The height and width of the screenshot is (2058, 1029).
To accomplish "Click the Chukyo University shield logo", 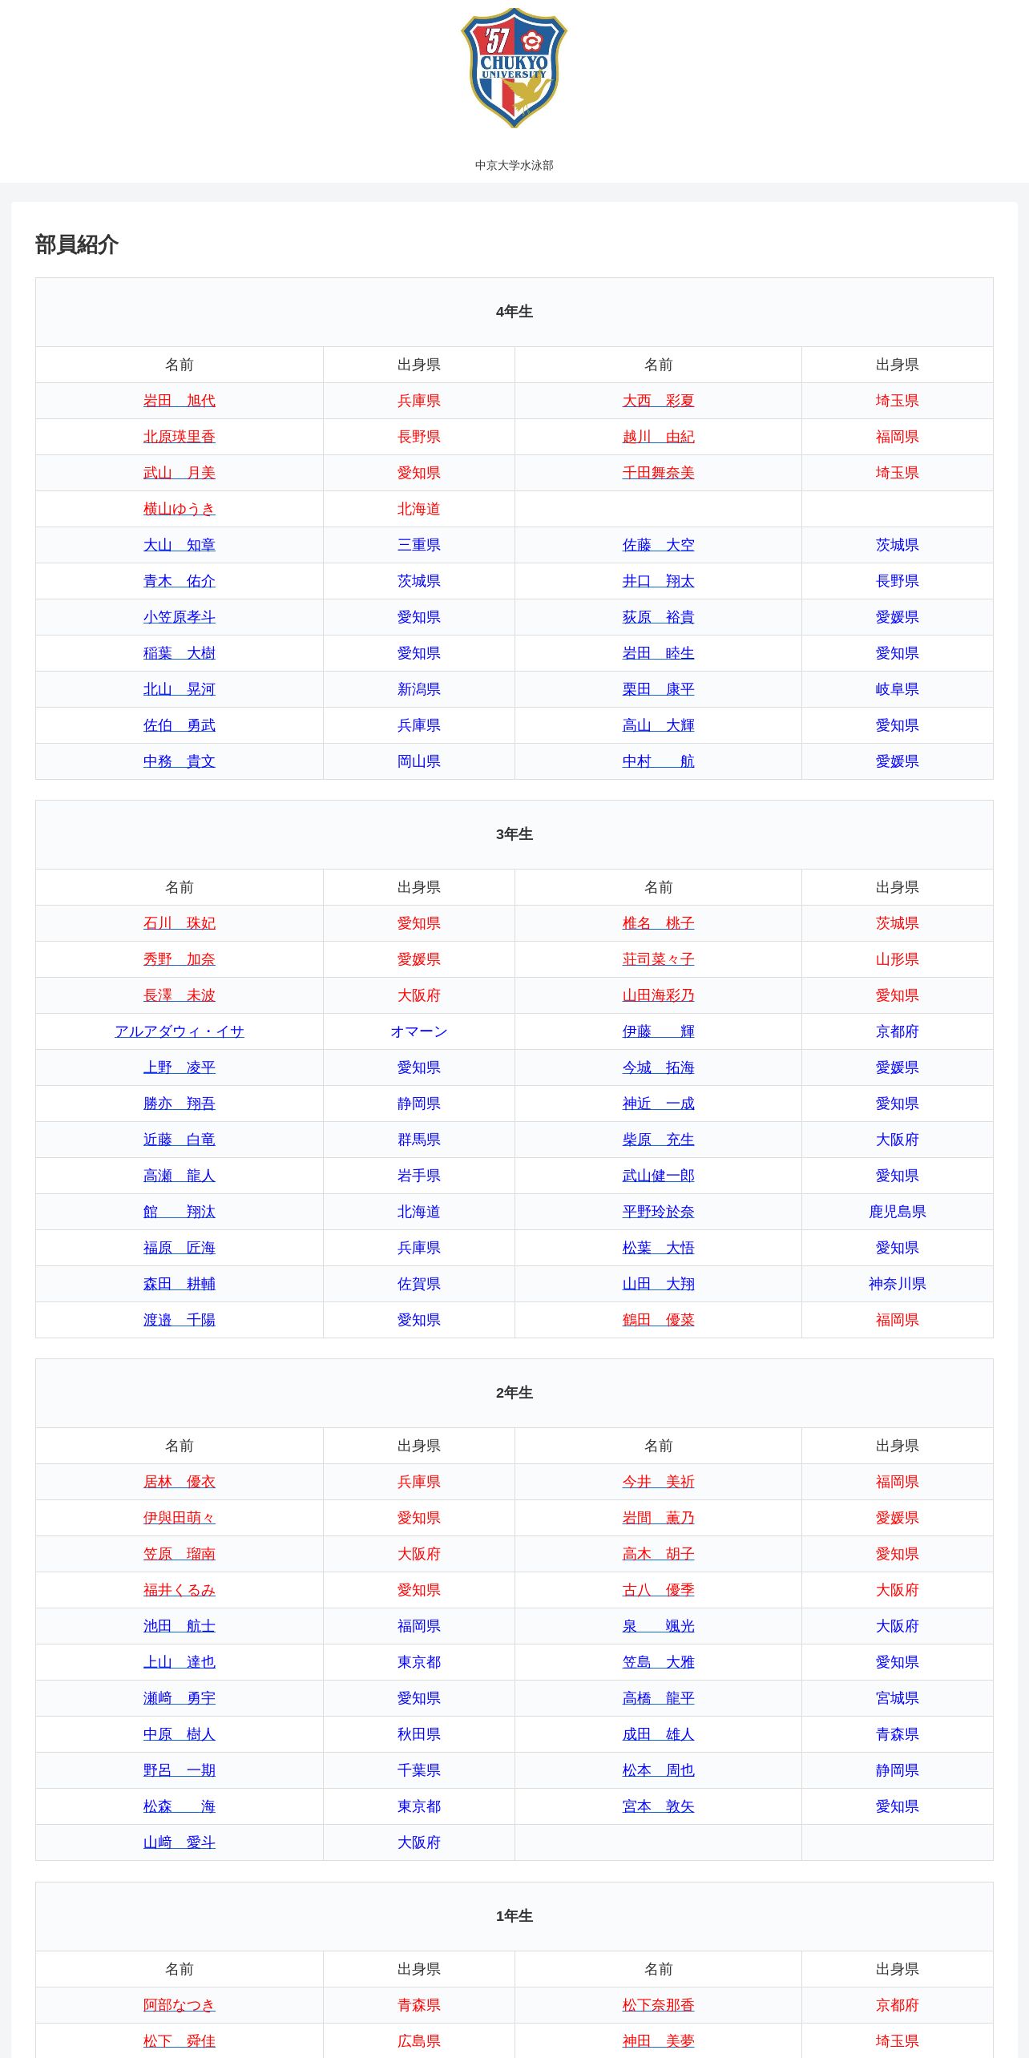I will 514,68.
